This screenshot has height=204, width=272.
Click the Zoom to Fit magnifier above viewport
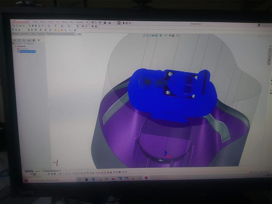pyautogui.click(x=144, y=35)
